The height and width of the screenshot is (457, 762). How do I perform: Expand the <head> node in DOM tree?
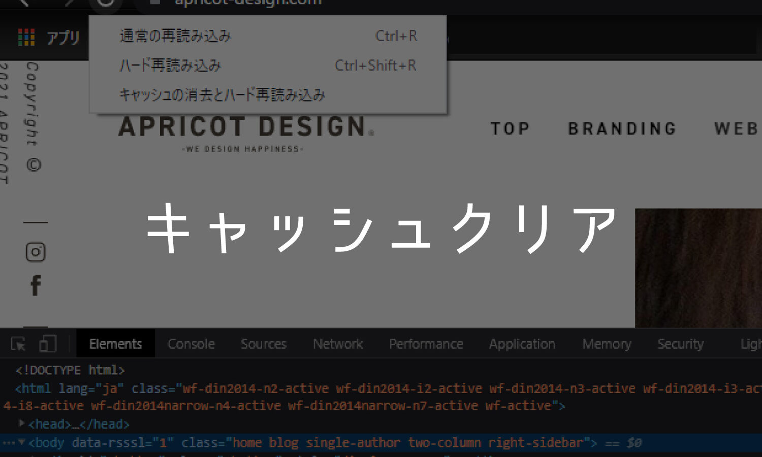(21, 422)
